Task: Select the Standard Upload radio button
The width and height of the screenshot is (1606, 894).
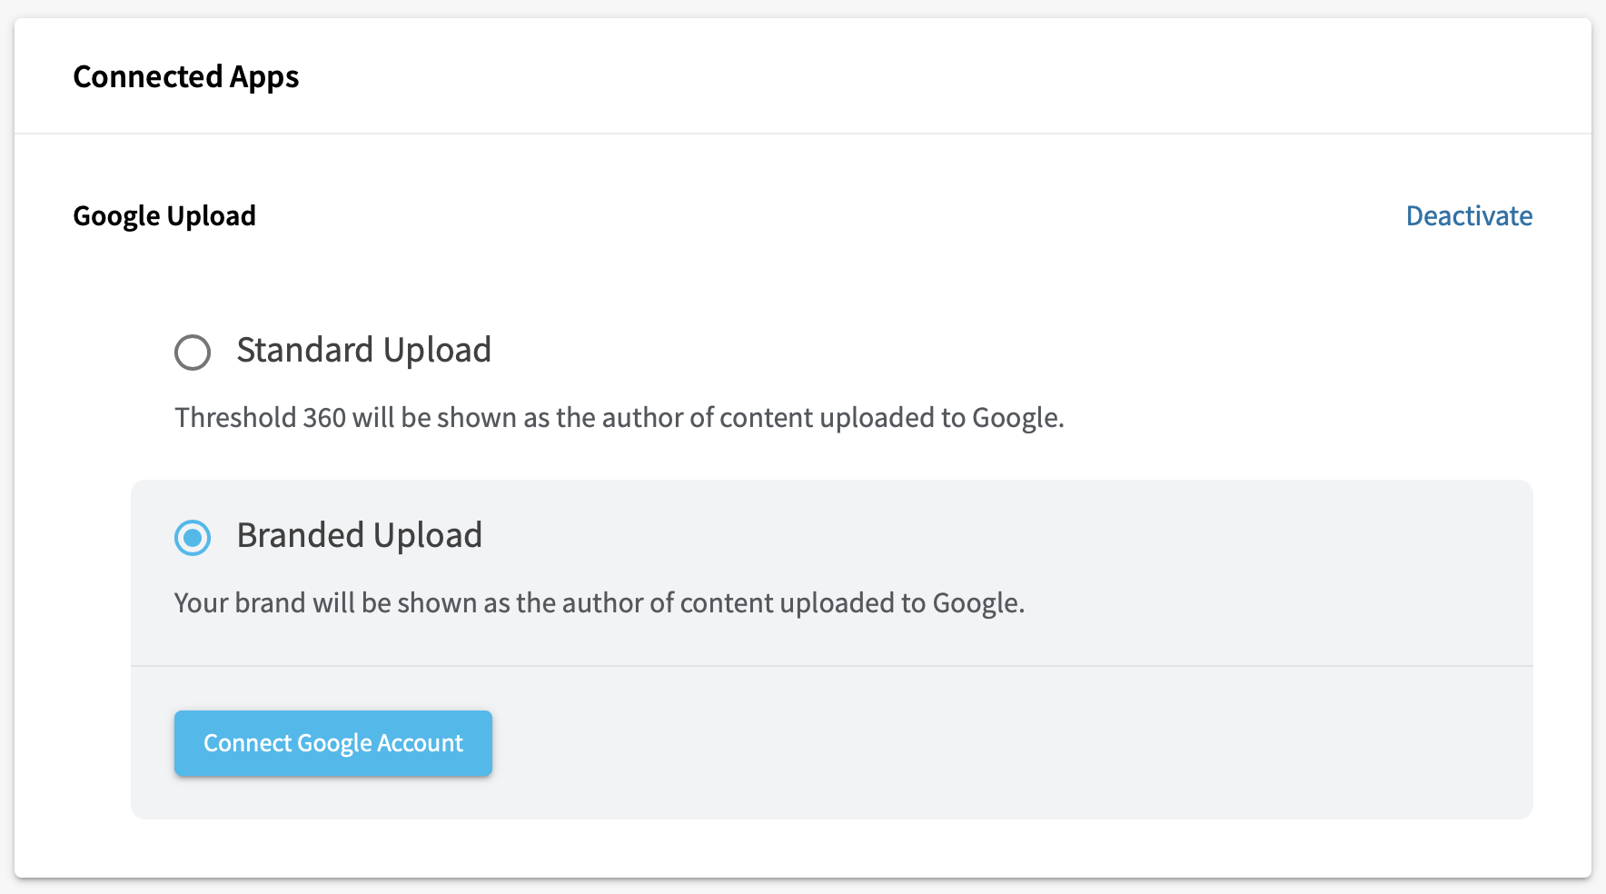Action: pyautogui.click(x=193, y=353)
